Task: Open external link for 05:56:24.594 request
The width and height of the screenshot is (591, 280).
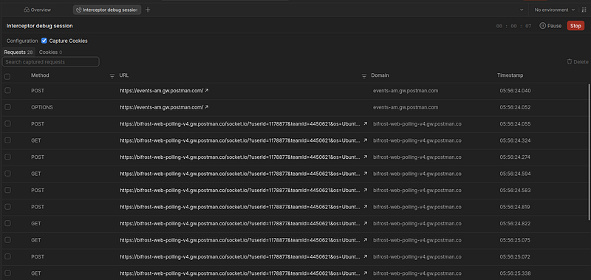Action: (365, 174)
